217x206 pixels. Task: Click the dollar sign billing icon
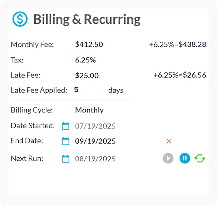(20, 19)
